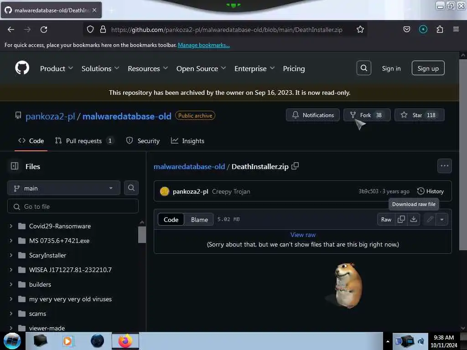Open the Raw file button
This screenshot has height=350, width=467.
pyautogui.click(x=386, y=219)
